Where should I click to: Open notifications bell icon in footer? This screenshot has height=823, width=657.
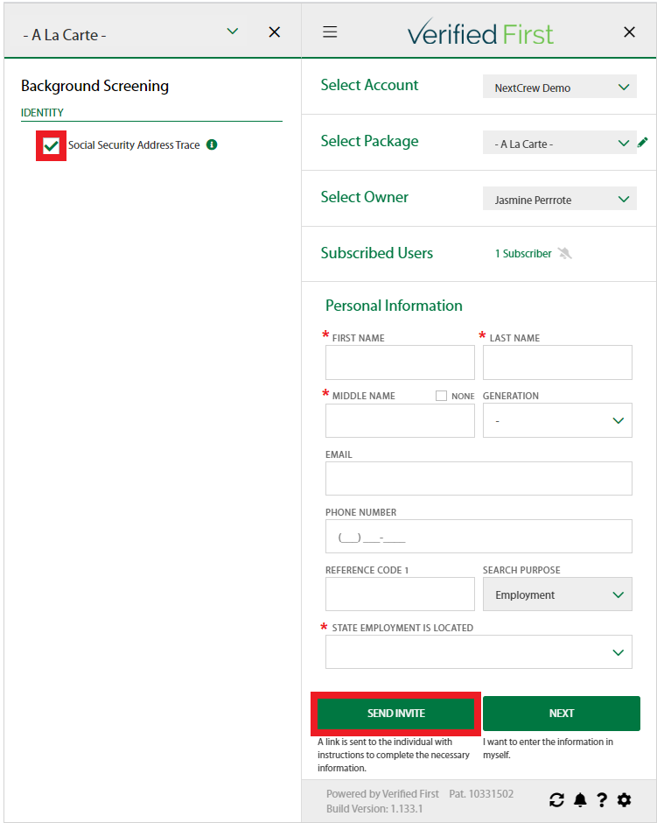click(580, 800)
